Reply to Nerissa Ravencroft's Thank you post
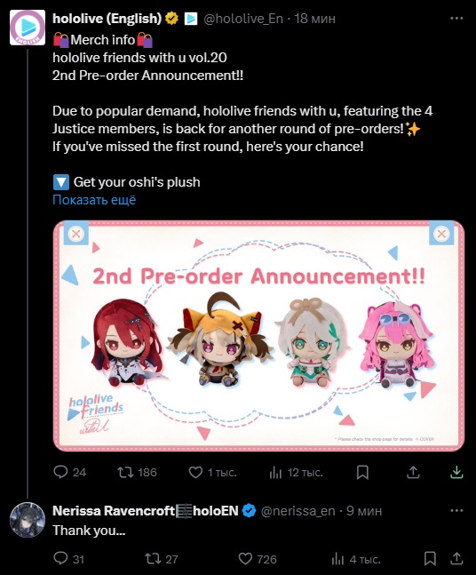Screen dimensions: 476x575 60,558
